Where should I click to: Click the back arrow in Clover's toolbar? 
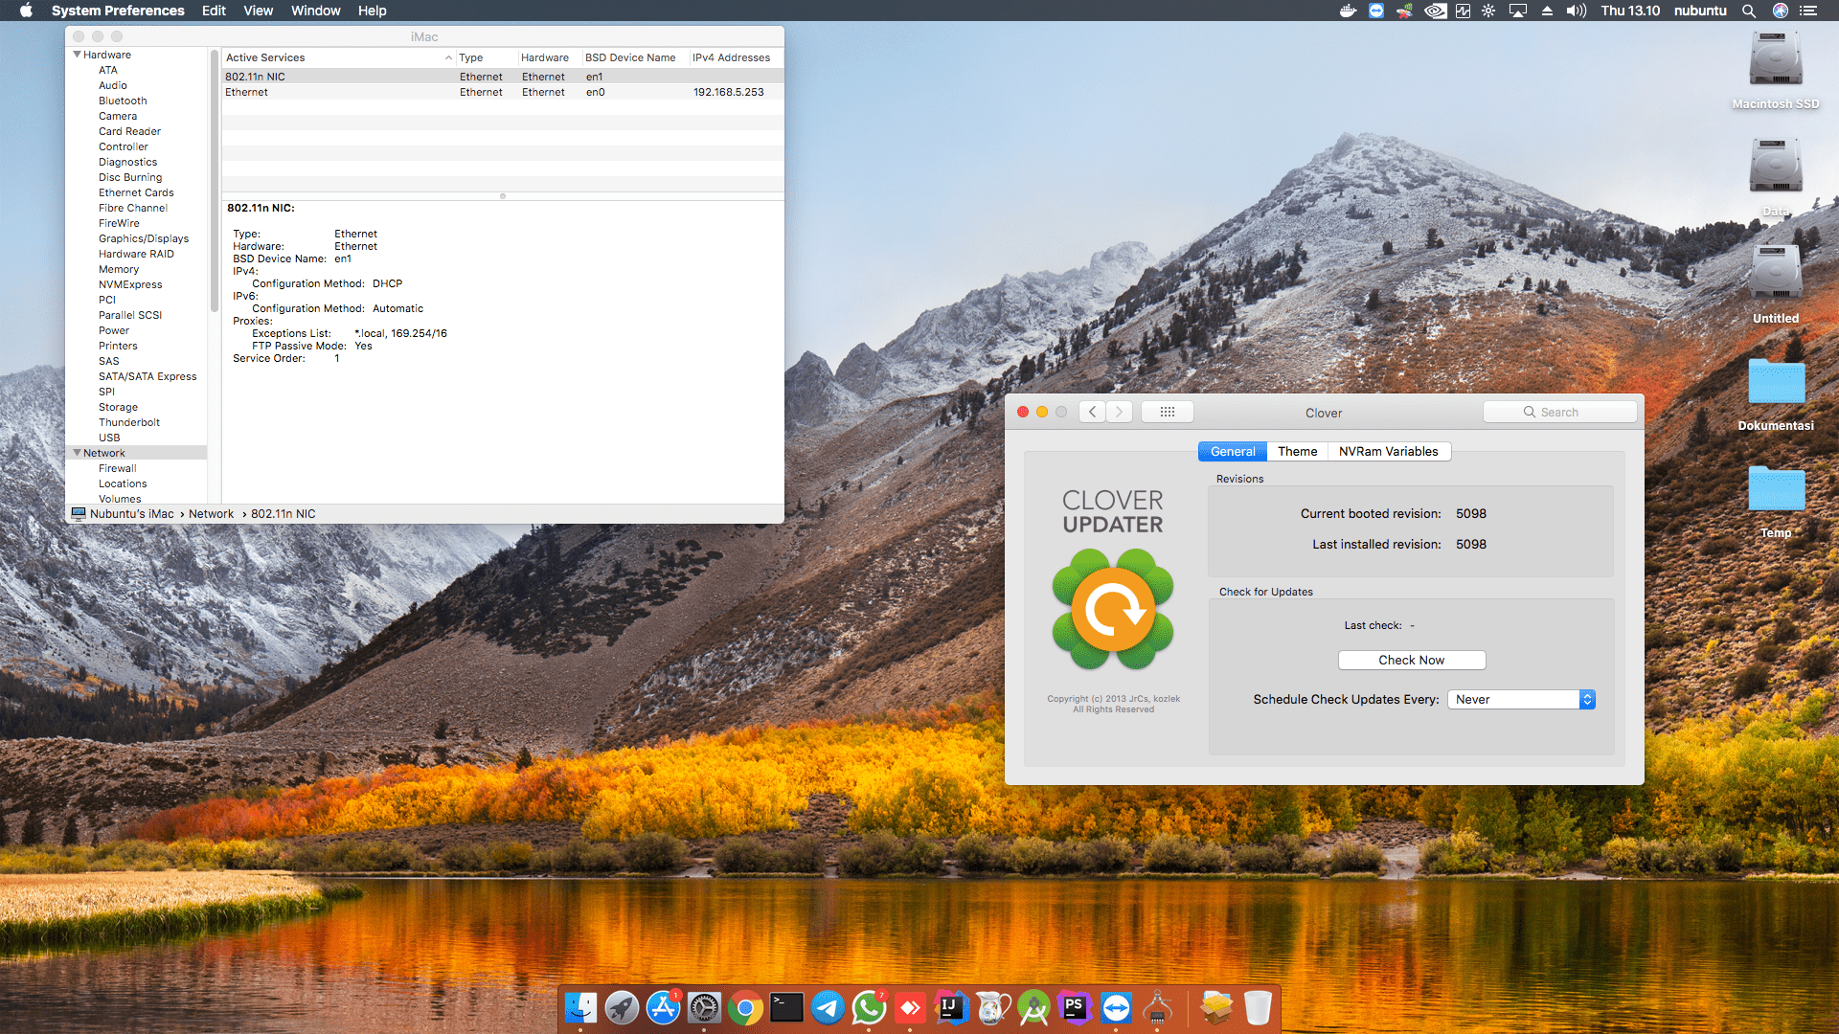click(1091, 411)
